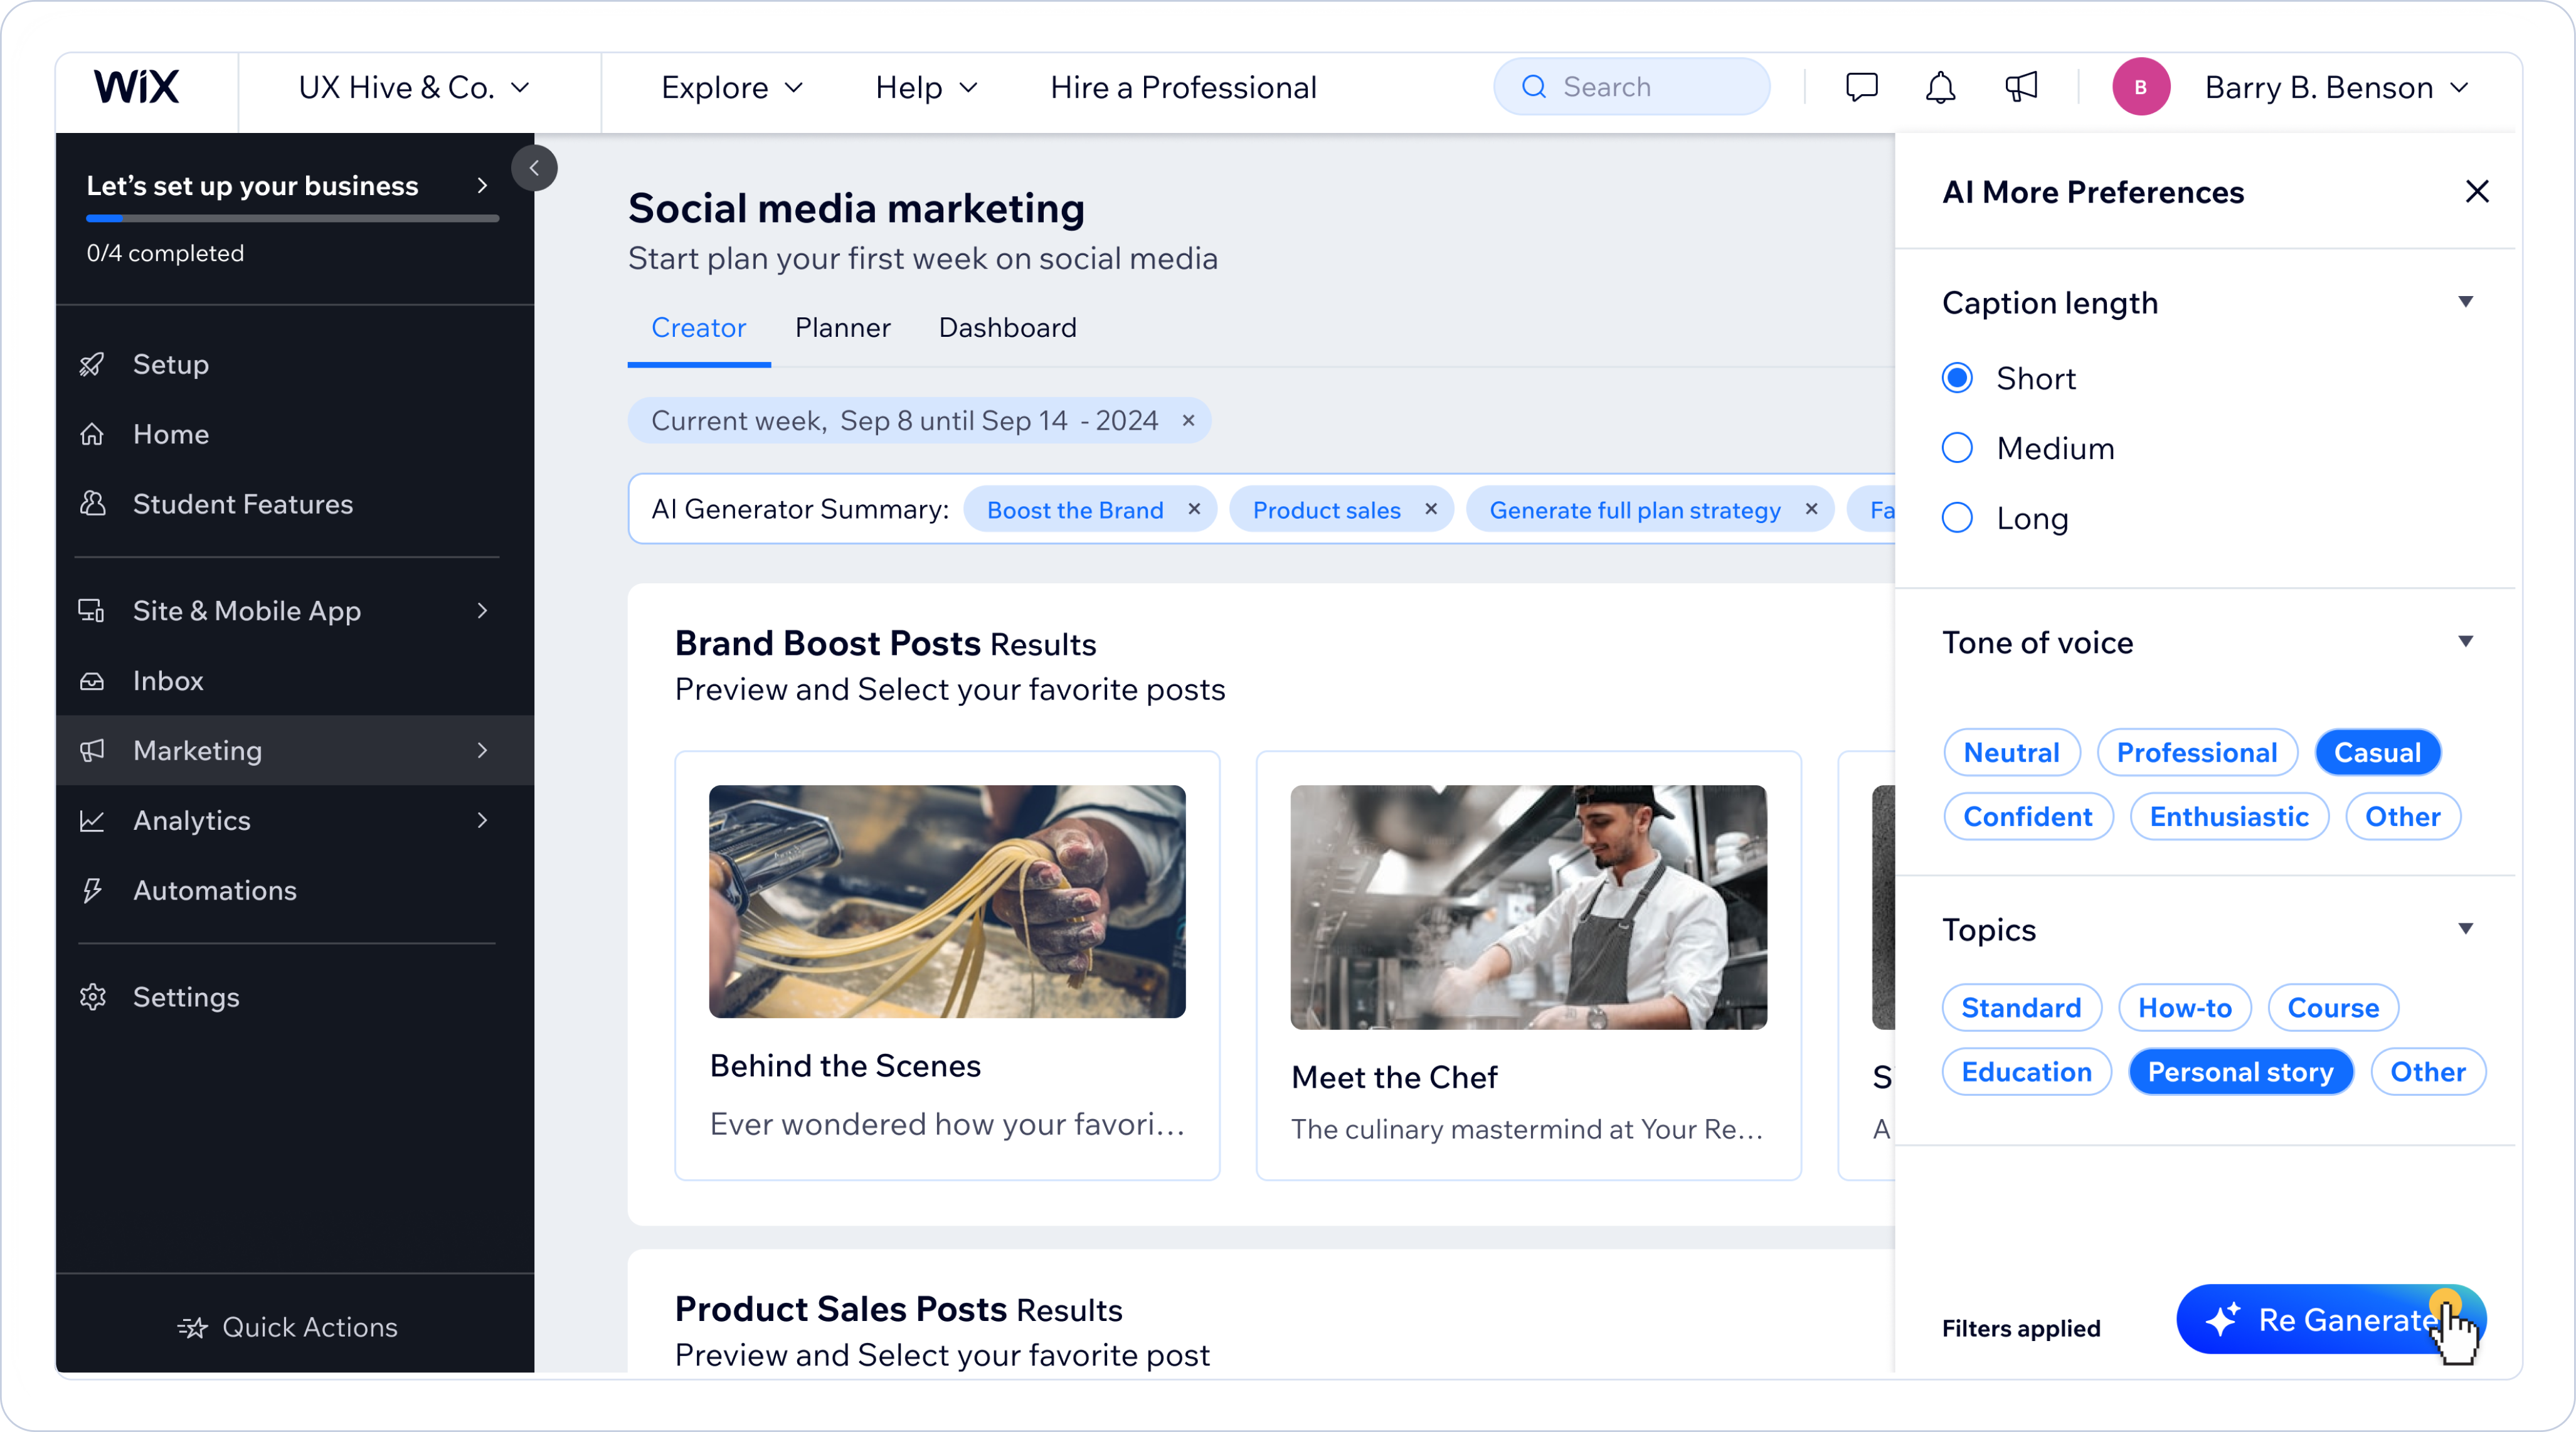
Task: Click the Re Generate button
Action: (x=2330, y=1319)
